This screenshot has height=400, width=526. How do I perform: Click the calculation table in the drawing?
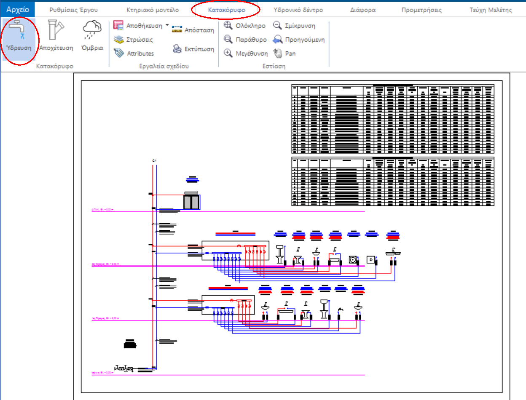tap(392, 122)
